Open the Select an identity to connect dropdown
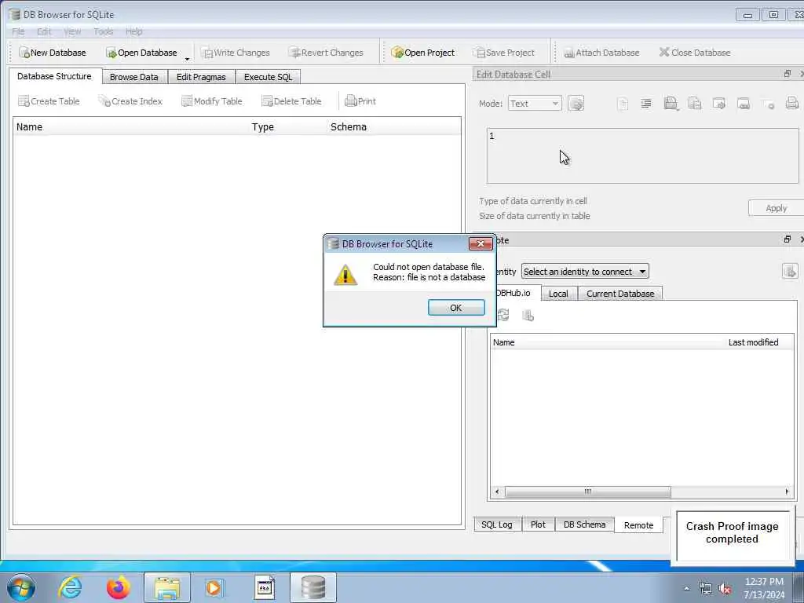 (x=585, y=271)
